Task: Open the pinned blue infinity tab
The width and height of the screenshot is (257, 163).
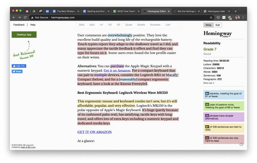Action: click(47, 11)
